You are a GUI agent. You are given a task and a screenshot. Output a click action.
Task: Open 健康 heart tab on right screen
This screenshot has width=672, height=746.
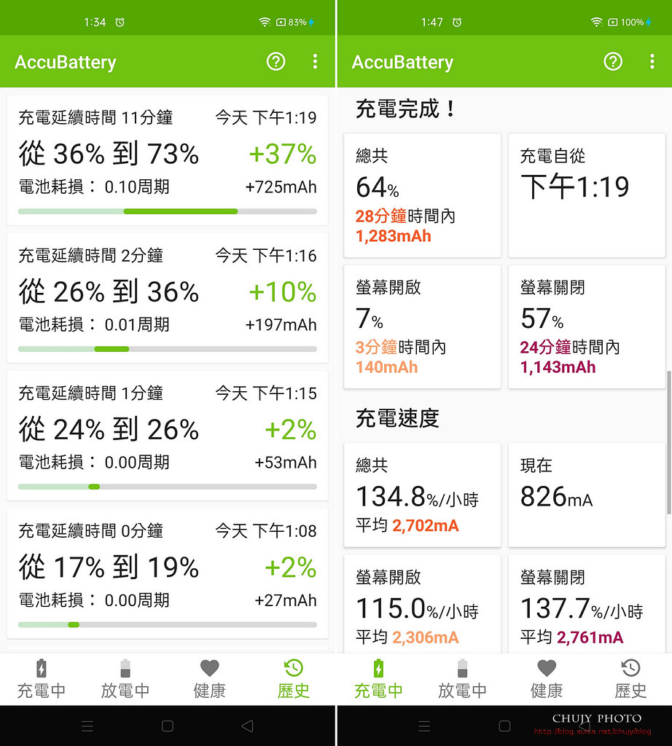[547, 679]
